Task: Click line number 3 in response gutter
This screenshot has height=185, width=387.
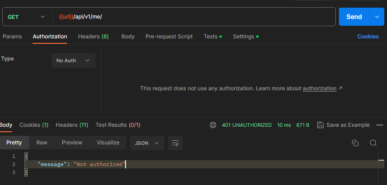Action: coord(14,172)
